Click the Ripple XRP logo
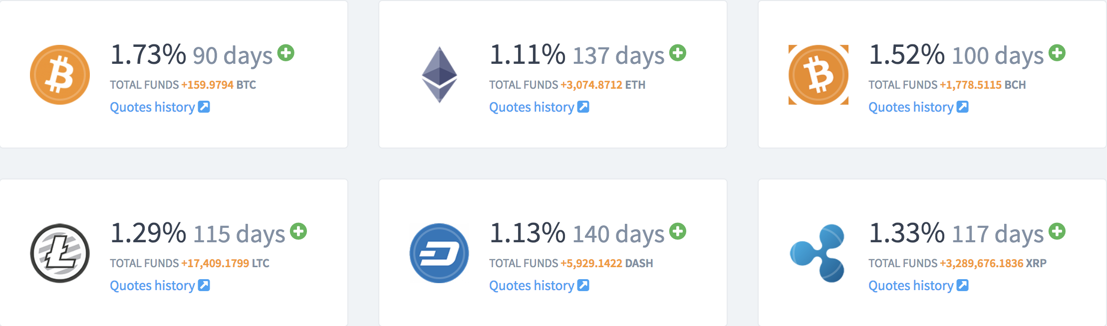The image size is (1107, 326). [818, 253]
